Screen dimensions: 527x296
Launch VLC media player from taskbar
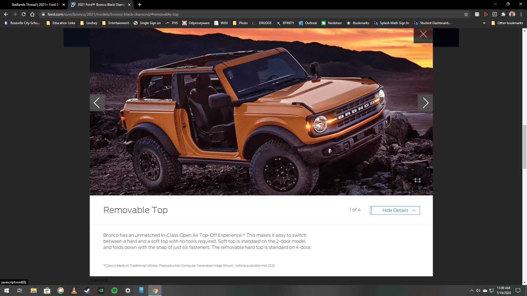(74, 290)
